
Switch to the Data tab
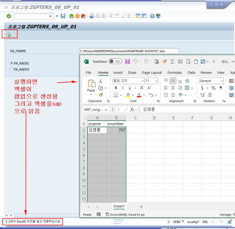[x=191, y=73]
